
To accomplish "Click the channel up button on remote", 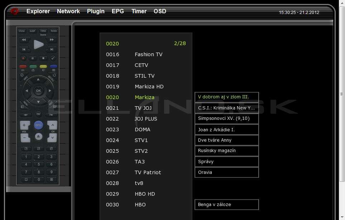I will 52,125.
